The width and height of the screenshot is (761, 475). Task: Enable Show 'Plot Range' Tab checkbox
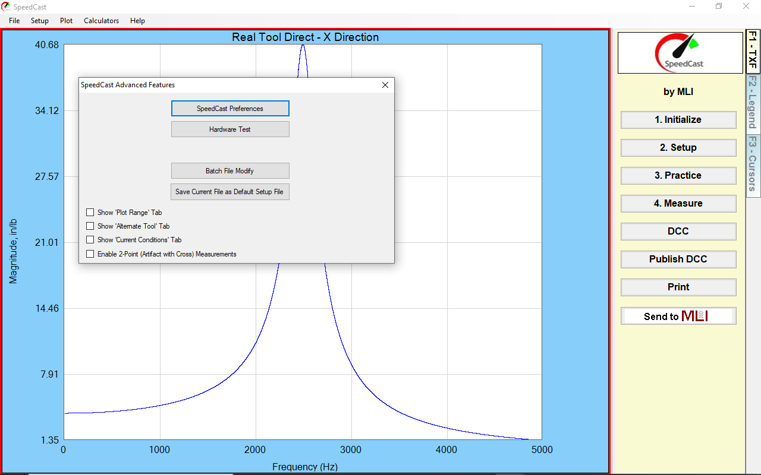tap(90, 213)
